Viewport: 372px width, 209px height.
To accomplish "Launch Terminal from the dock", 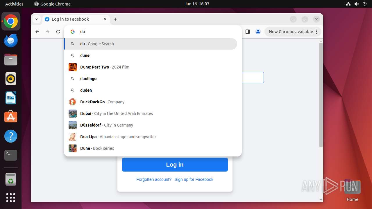I will (11, 155).
